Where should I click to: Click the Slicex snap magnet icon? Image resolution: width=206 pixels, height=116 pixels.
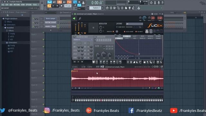pyautogui.click(x=114, y=62)
